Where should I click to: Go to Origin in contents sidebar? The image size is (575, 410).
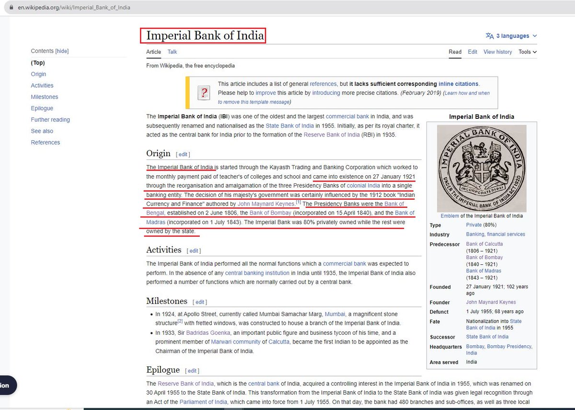click(38, 74)
